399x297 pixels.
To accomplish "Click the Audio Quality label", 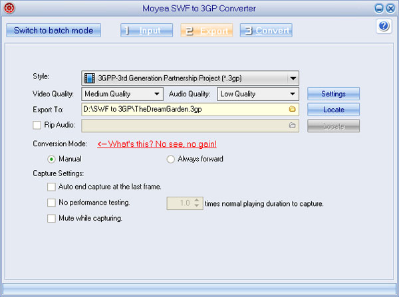I will click(190, 94).
